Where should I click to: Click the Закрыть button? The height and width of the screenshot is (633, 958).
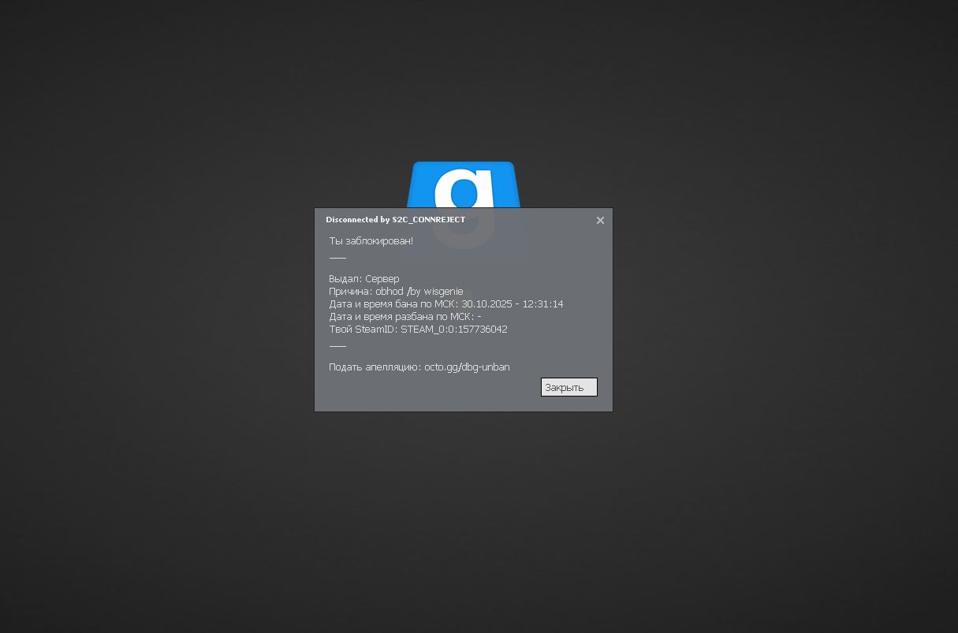[x=568, y=387]
